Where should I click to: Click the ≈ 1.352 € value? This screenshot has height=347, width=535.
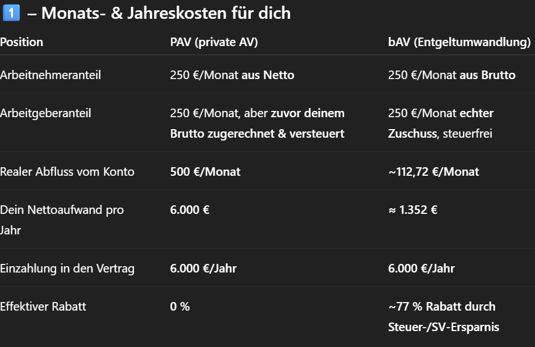[413, 210]
